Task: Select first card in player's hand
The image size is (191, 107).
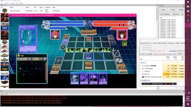Action: (75, 78)
